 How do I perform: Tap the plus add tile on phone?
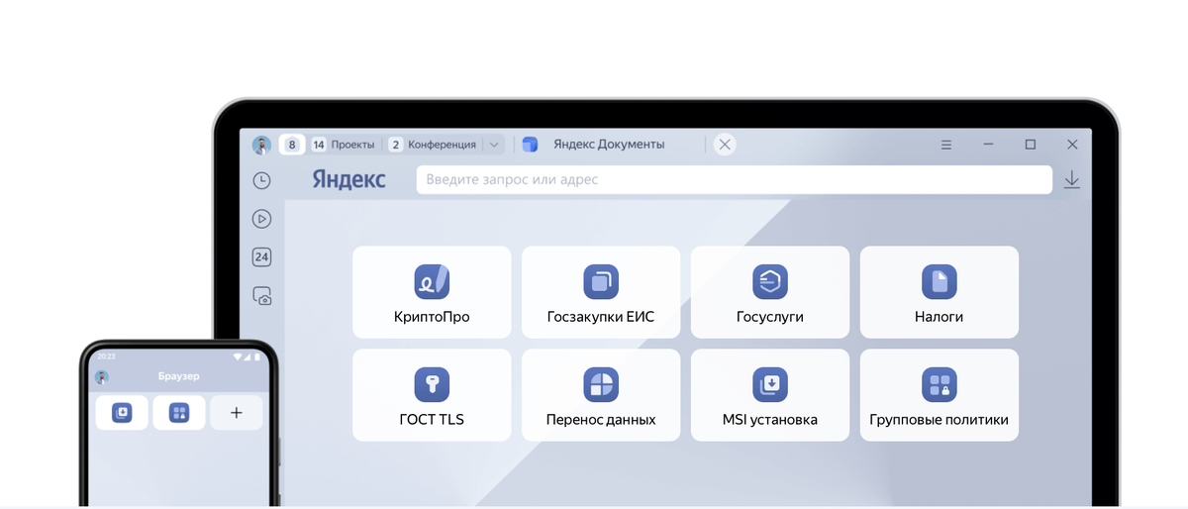pos(237,413)
